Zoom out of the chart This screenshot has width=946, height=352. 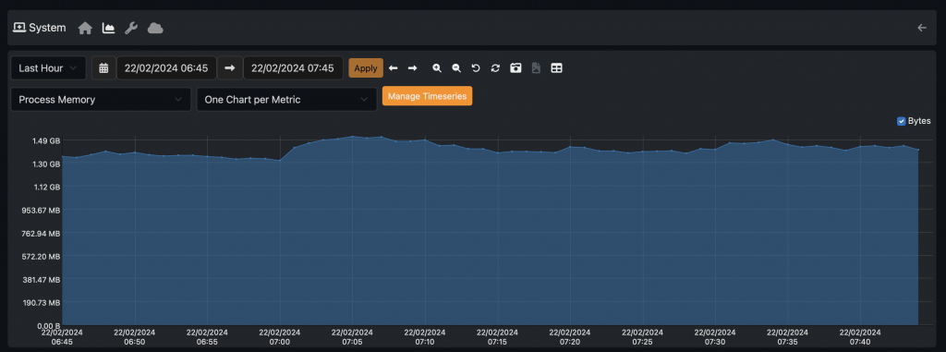tap(456, 68)
